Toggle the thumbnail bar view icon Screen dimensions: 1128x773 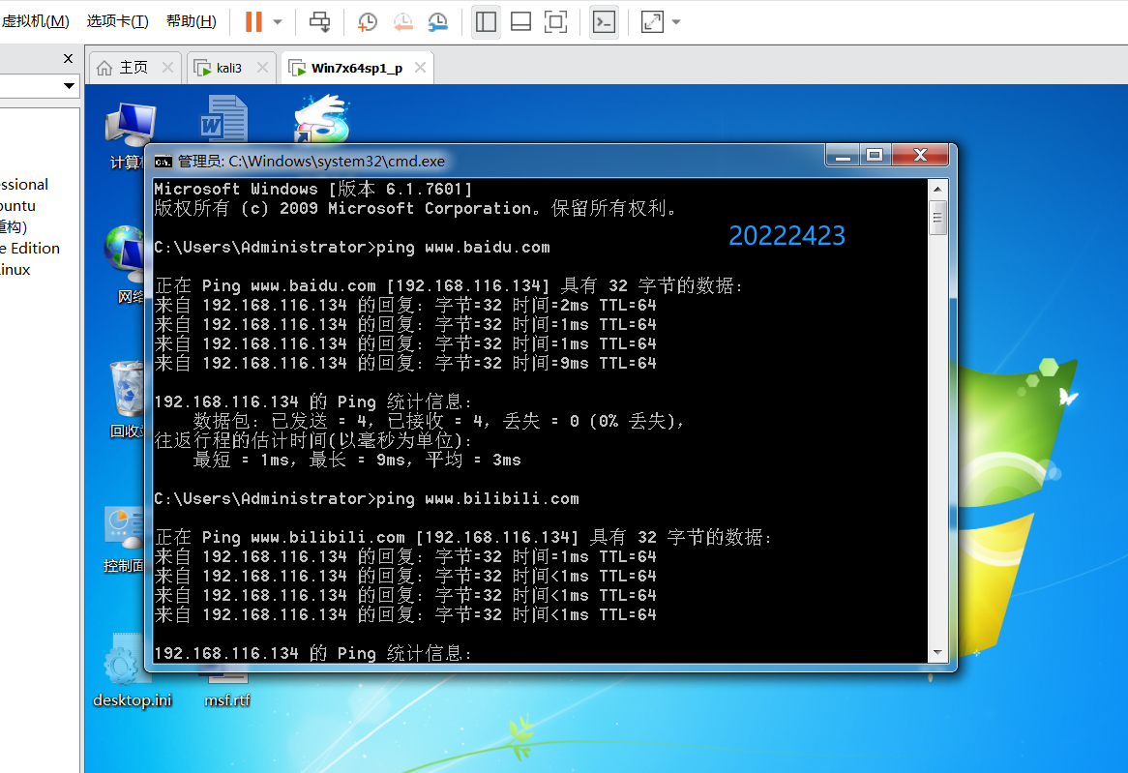tap(520, 21)
